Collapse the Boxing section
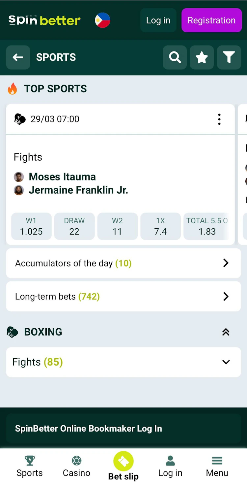The height and width of the screenshot is (484, 247). 226,332
